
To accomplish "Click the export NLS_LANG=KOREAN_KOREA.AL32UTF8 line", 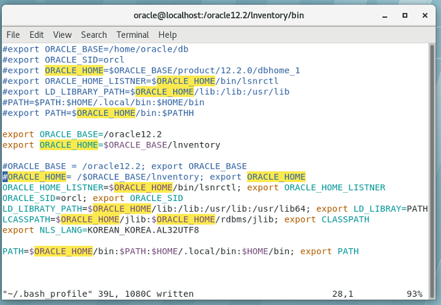I will coord(101,230).
